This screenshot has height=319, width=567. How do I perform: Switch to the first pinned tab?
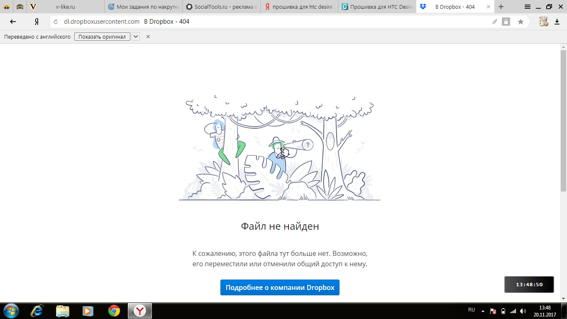(x=7, y=7)
